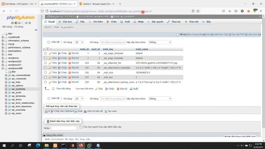Select checkbox for row meta_id 325

tap(46, 67)
